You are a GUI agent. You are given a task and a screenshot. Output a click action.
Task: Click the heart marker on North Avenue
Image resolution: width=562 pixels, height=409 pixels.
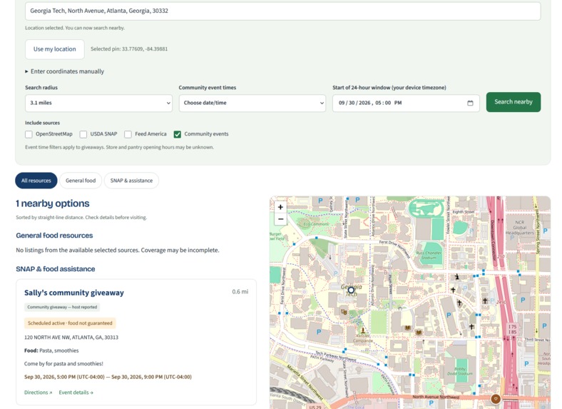coord(496,398)
